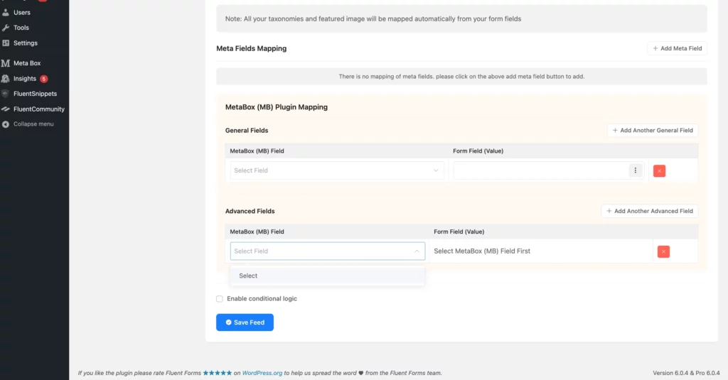Collapse the Advanced Fields dropdown chevron
Screen dimensions: 728x380
(417, 251)
